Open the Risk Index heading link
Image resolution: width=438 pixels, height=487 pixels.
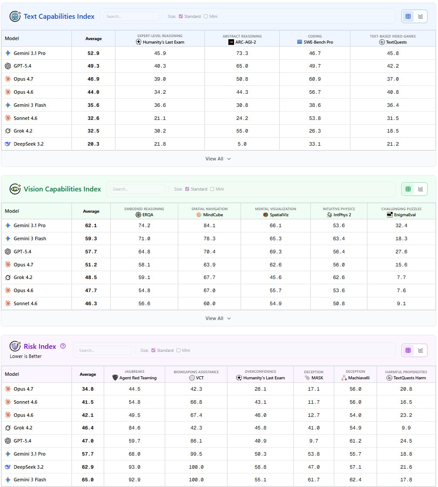40,346
